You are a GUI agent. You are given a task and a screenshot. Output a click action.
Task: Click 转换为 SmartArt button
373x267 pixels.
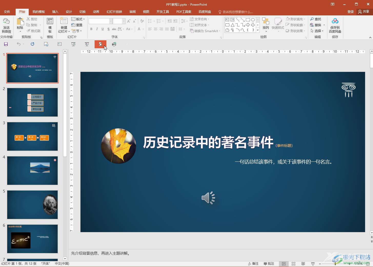coord(205,31)
